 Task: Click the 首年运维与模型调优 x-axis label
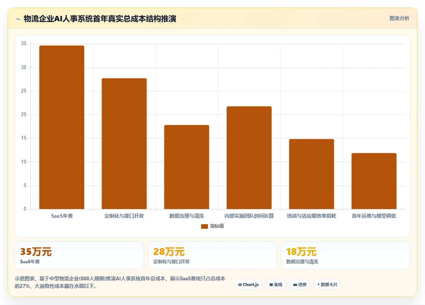[x=374, y=216]
